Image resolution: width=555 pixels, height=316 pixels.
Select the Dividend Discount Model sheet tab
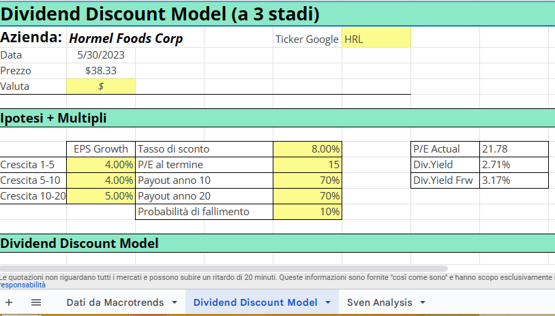click(x=255, y=302)
